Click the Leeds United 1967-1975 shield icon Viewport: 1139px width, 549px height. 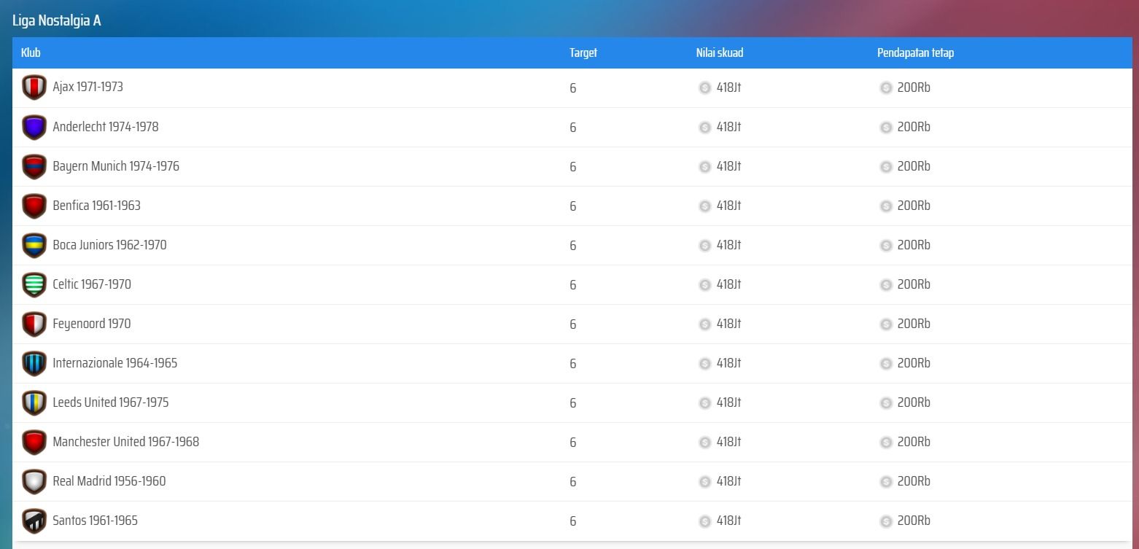(x=34, y=402)
